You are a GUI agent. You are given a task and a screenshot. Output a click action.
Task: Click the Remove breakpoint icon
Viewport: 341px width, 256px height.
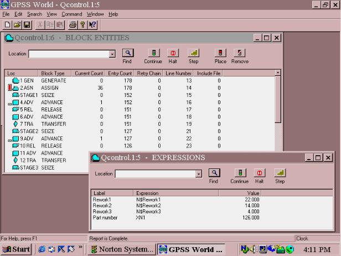click(x=240, y=53)
